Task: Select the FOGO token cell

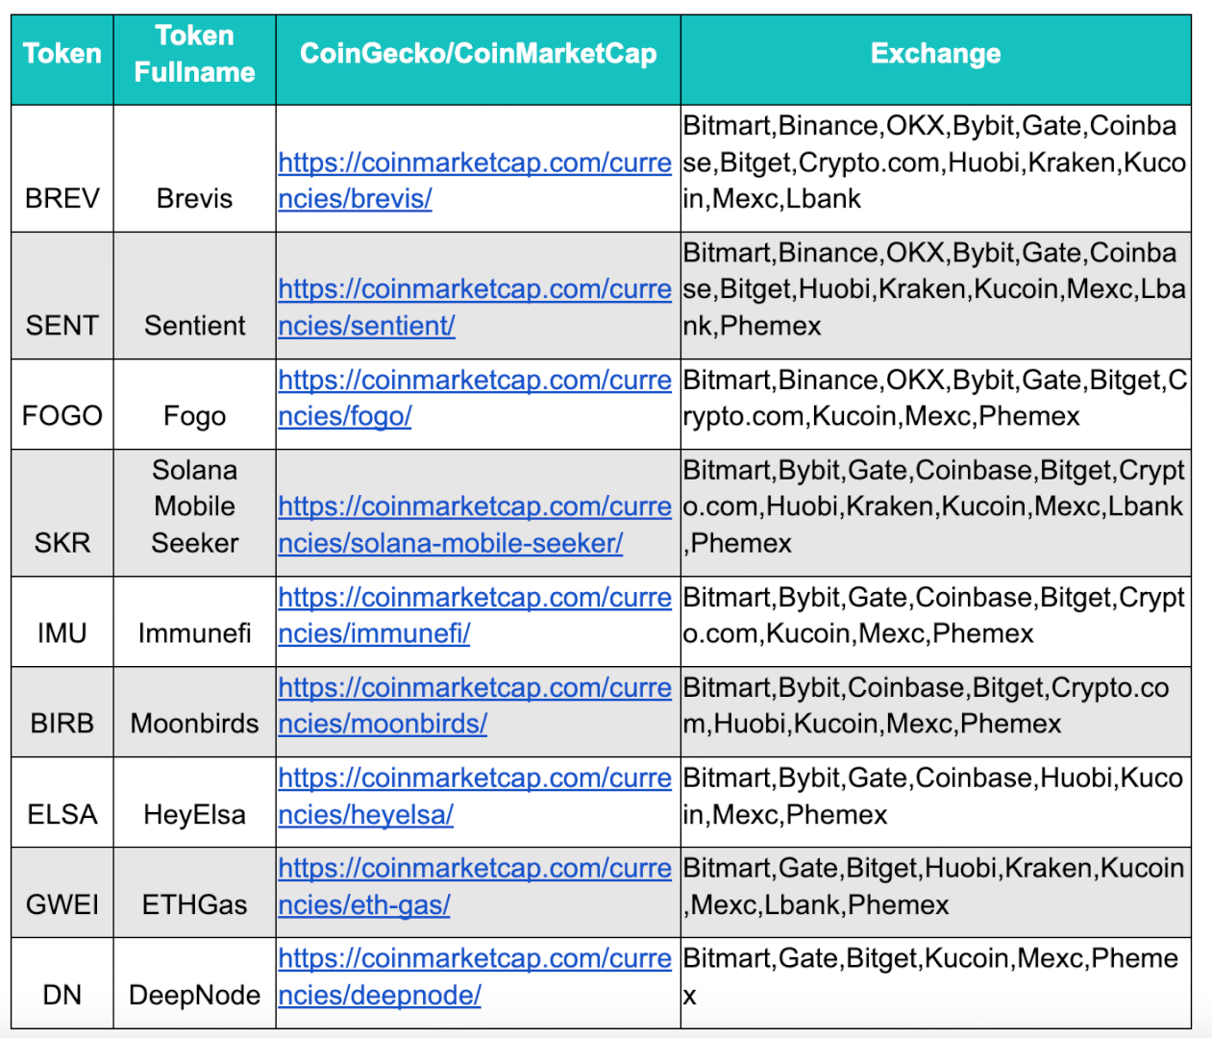Action: (62, 416)
